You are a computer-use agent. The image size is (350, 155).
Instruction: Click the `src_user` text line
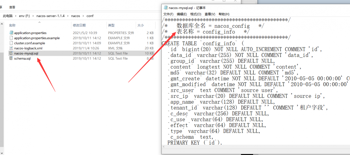point(223,90)
